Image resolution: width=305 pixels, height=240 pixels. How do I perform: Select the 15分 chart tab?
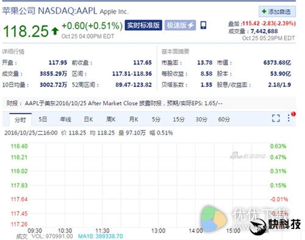coord(179,119)
